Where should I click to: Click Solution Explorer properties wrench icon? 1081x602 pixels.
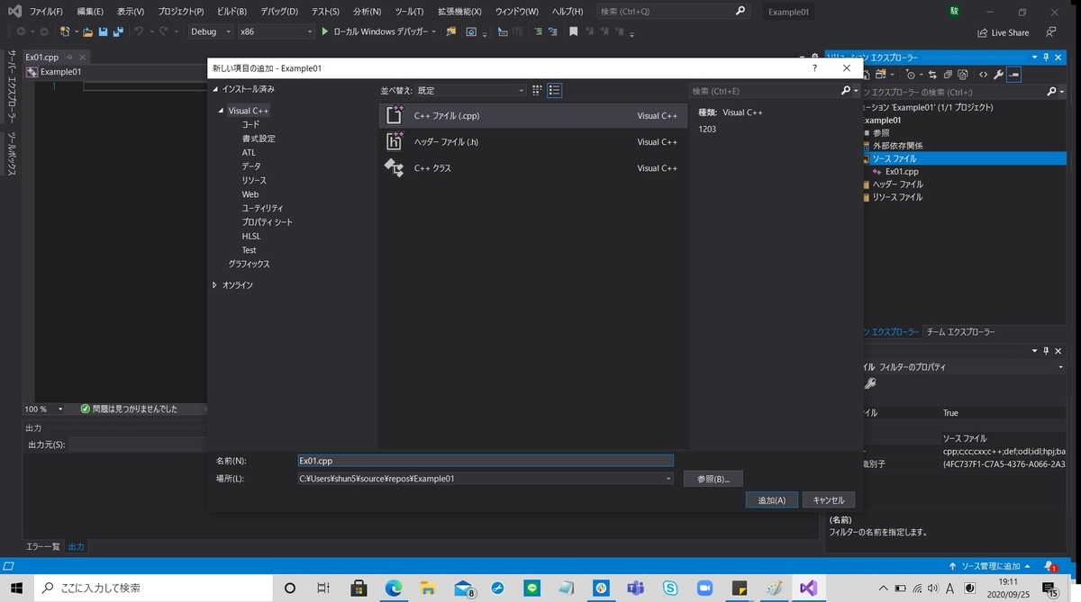(999, 75)
